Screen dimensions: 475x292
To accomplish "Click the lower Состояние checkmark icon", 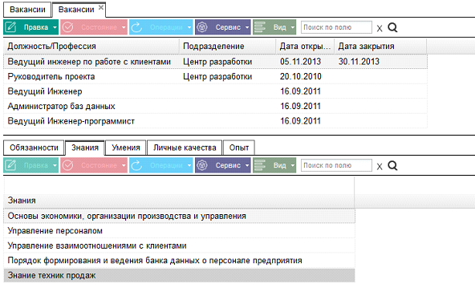I will (x=67, y=165).
